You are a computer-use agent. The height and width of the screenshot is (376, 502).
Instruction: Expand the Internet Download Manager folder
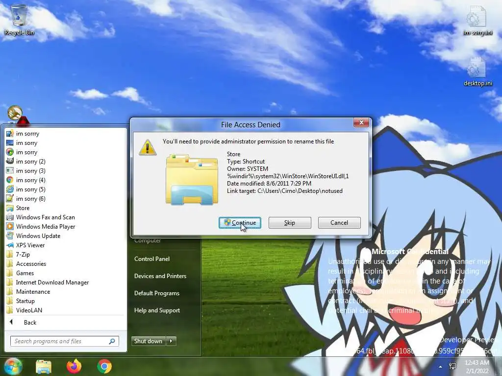48,282
